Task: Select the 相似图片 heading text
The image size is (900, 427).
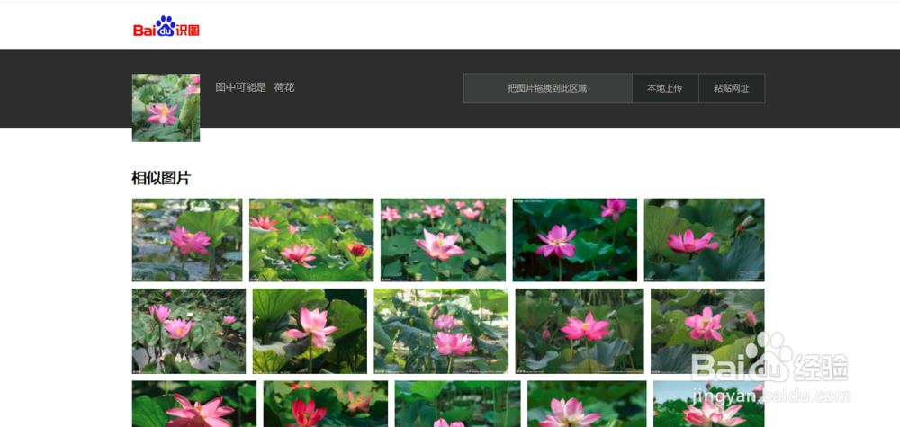Action: click(x=161, y=178)
